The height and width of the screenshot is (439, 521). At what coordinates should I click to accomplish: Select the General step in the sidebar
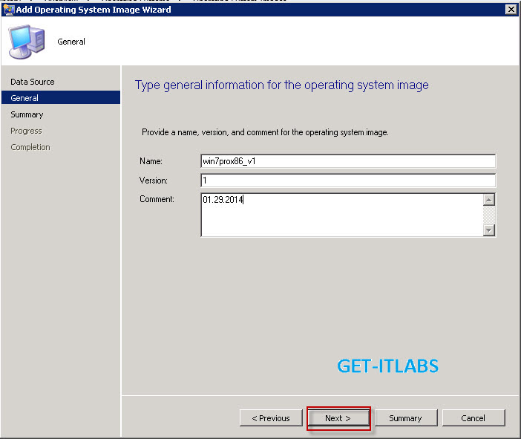60,98
